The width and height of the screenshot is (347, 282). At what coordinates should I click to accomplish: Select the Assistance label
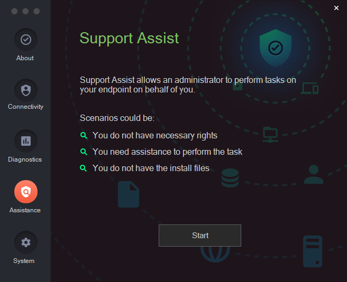pos(25,210)
